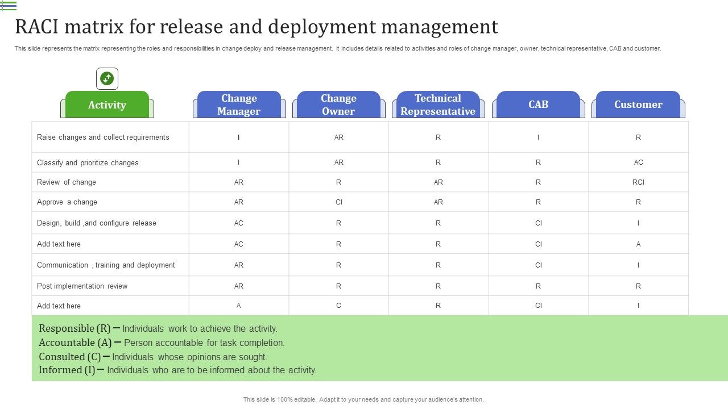The width and height of the screenshot is (728, 409).
Task: Click the green legend background box
Action: (364, 348)
